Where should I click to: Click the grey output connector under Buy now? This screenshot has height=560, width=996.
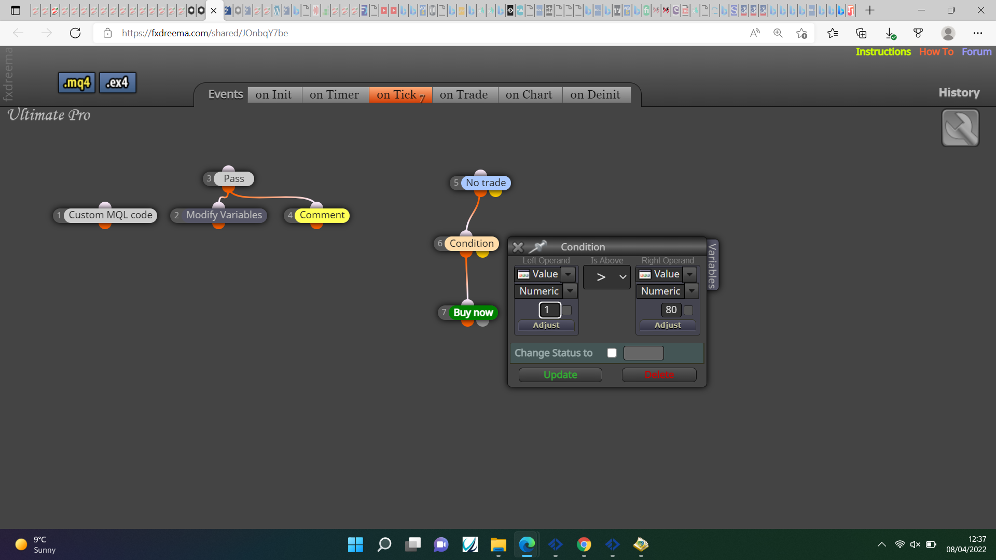[x=483, y=323]
